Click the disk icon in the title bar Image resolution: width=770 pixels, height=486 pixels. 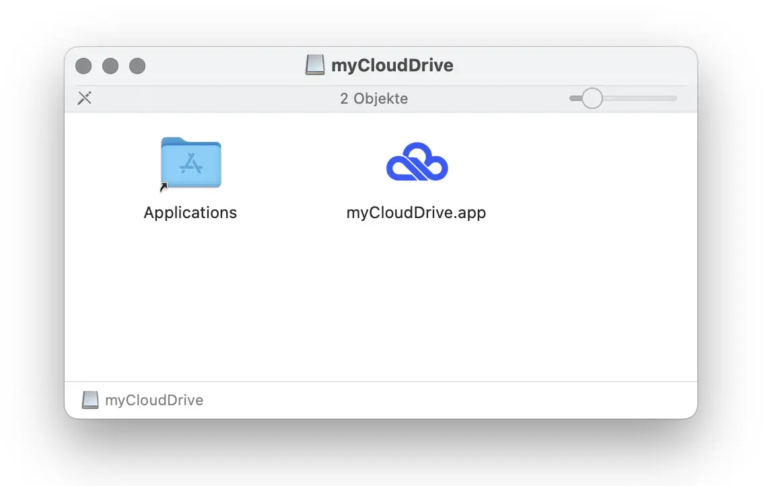click(315, 65)
